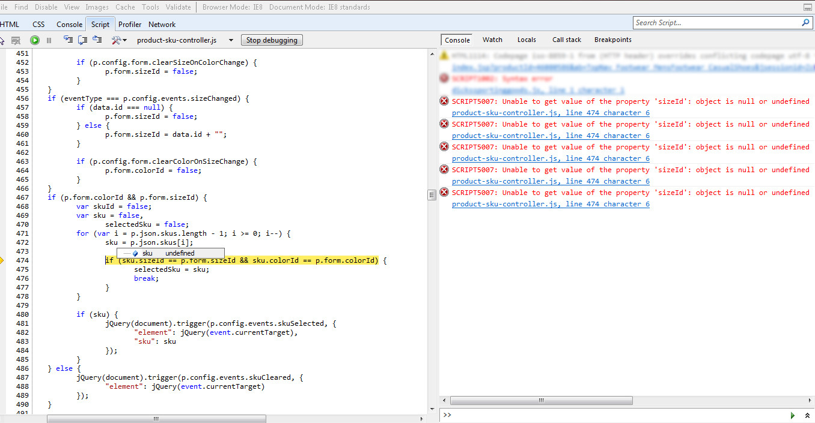Click the magnifier icon in Search Script box

(x=806, y=23)
